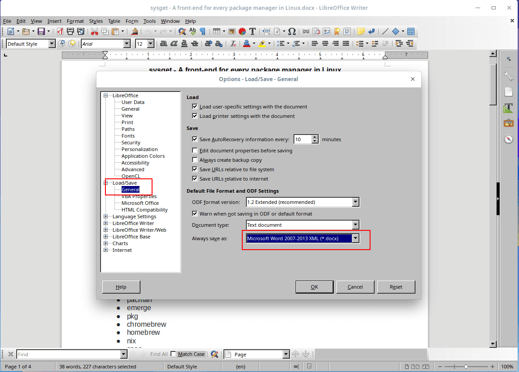Image resolution: width=519 pixels, height=372 pixels.
Task: Open the Format menu
Action: [75, 21]
